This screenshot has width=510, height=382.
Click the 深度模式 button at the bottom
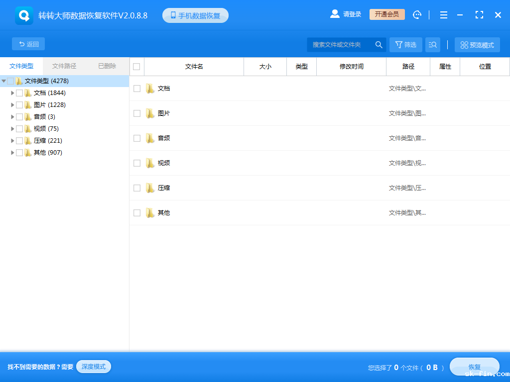coord(93,366)
